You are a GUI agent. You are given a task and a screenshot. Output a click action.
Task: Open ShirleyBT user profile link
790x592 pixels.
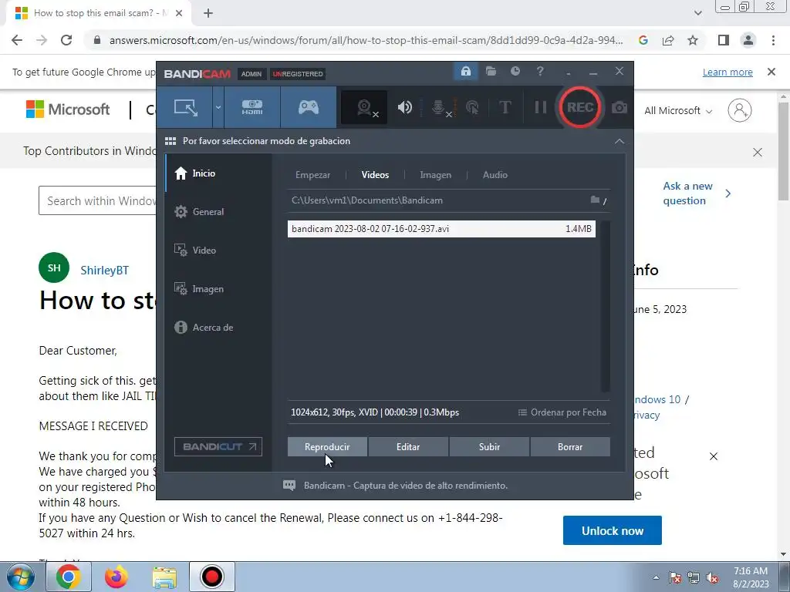pyautogui.click(x=104, y=271)
